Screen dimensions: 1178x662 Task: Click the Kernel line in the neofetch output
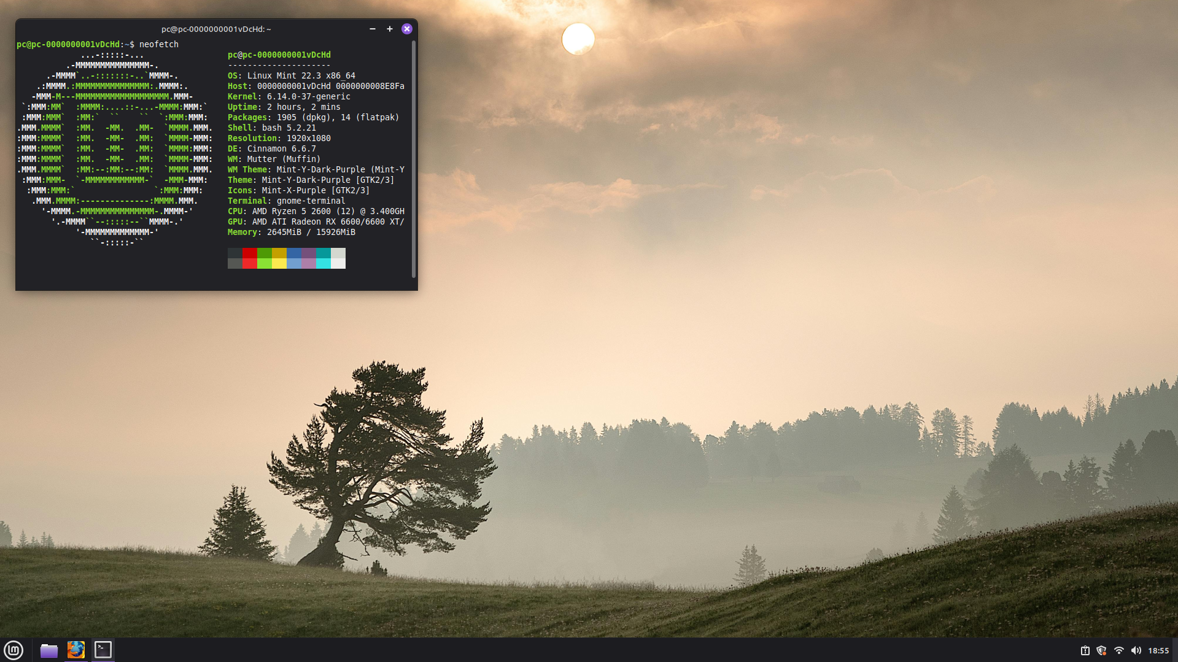pyautogui.click(x=289, y=96)
